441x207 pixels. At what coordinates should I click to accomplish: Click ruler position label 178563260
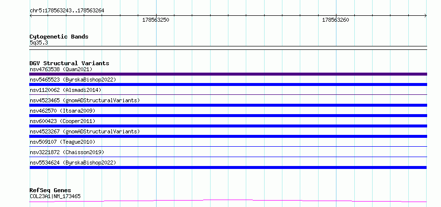click(x=335, y=20)
